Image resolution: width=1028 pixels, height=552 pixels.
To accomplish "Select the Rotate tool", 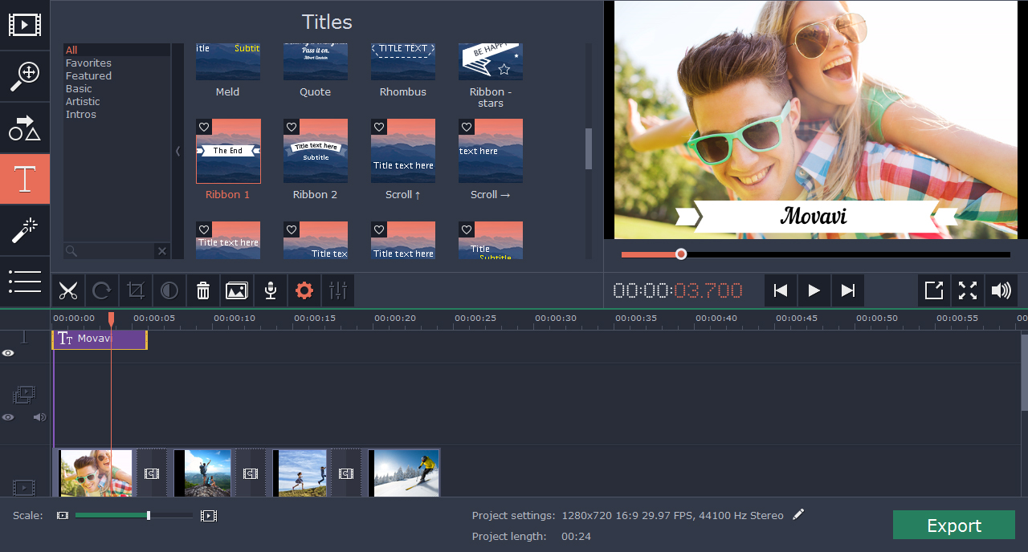I will point(102,290).
